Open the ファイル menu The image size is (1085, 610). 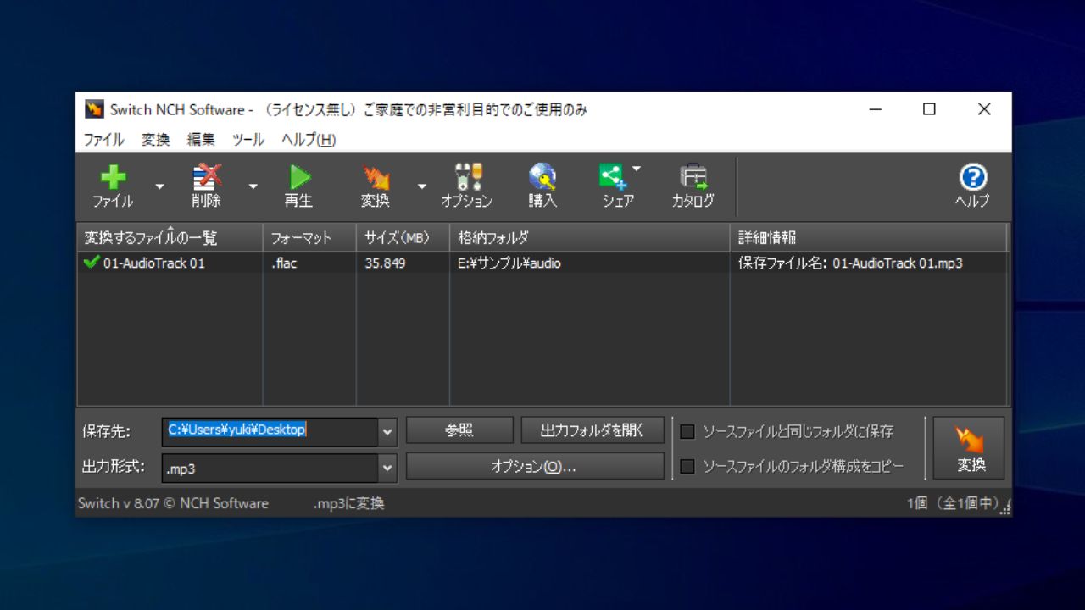pyautogui.click(x=103, y=140)
